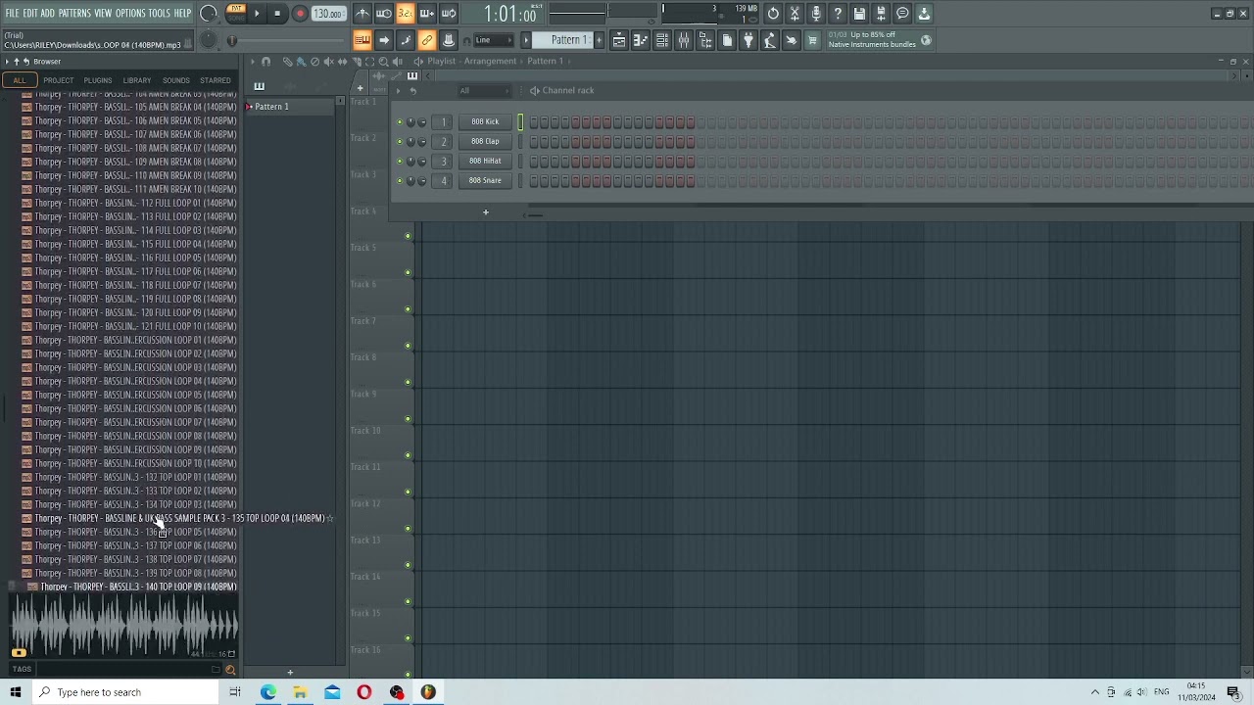Click the microphone one-click recording icon
The width and height of the screenshot is (1254, 705).
pyautogui.click(x=816, y=14)
